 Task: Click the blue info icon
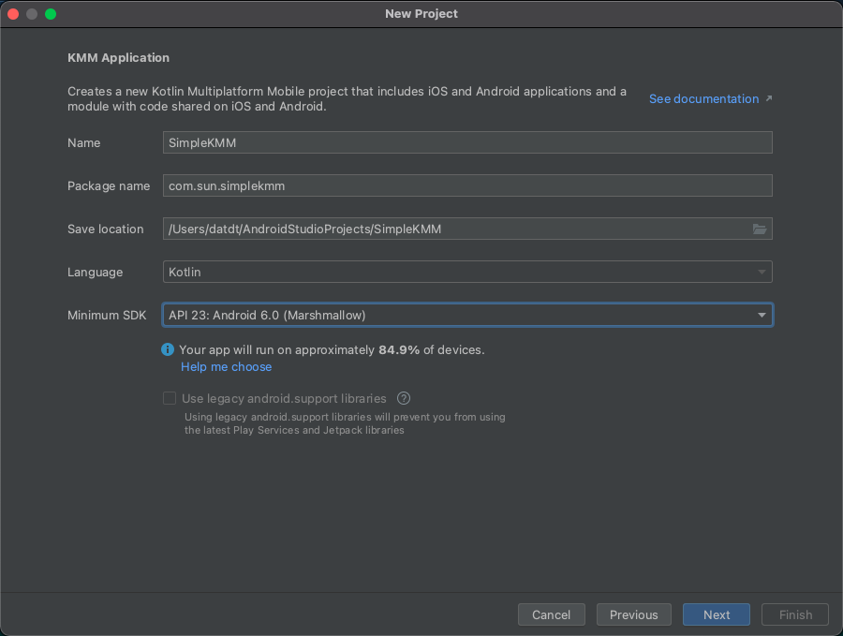(168, 349)
